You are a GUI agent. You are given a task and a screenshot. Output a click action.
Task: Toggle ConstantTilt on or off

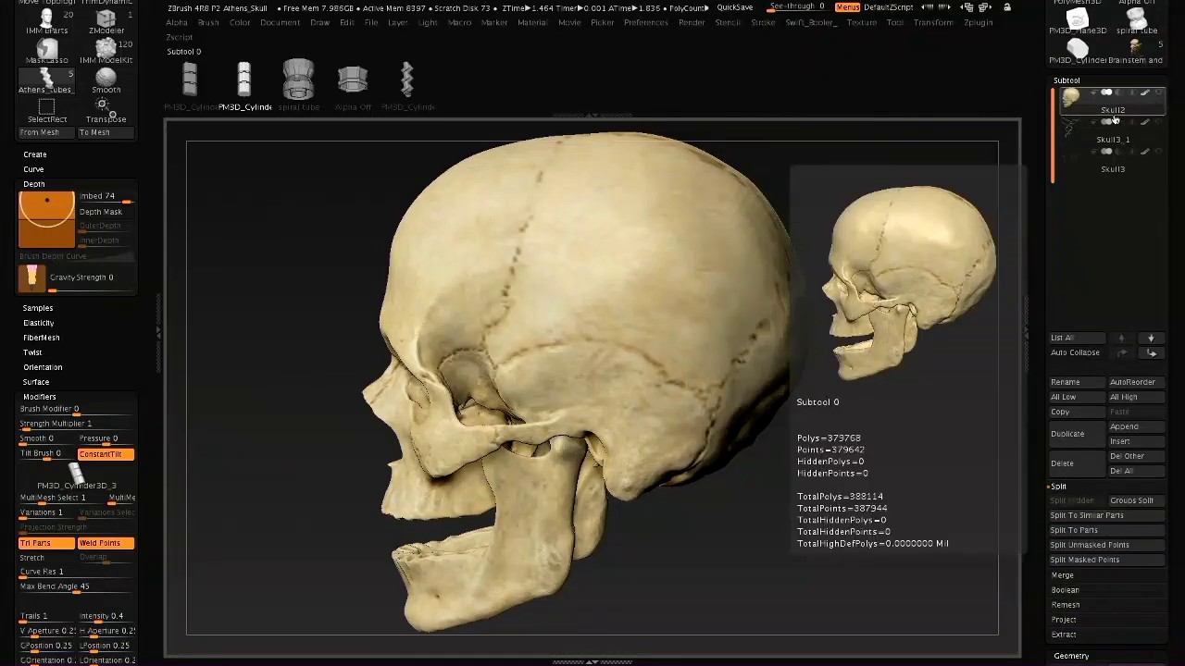click(x=106, y=454)
